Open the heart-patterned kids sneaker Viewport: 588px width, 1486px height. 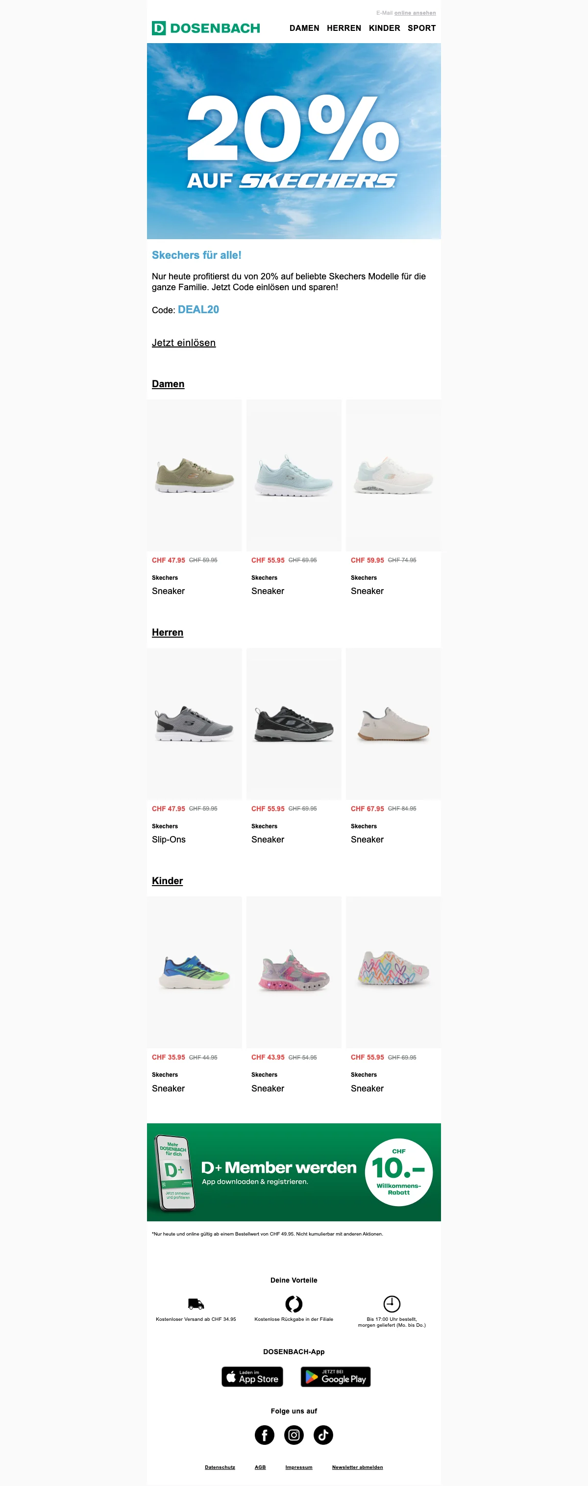point(394,972)
